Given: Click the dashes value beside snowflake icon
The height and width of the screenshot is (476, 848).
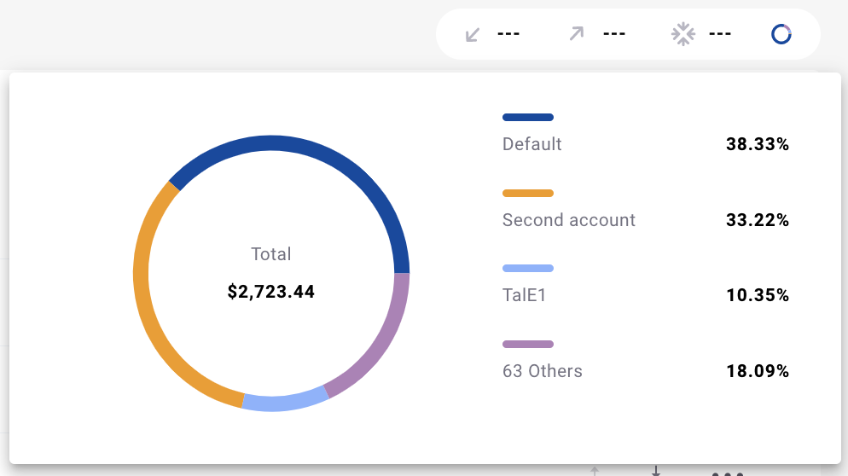Looking at the screenshot, I should click(x=720, y=34).
